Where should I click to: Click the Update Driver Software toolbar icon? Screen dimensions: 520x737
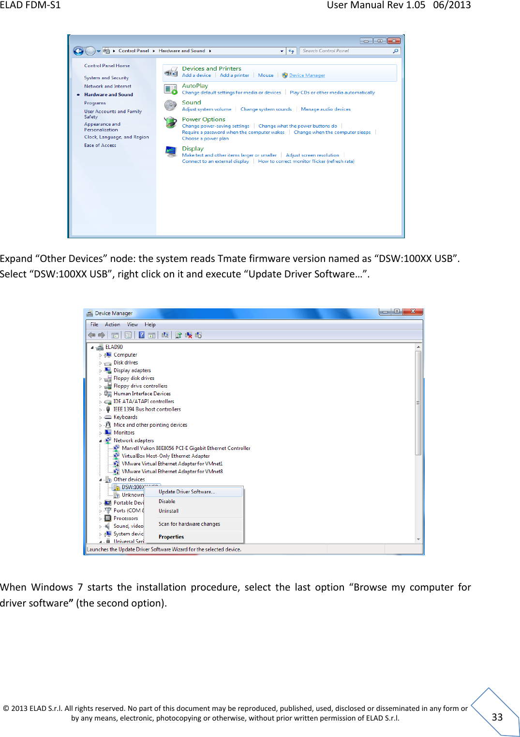[178, 335]
